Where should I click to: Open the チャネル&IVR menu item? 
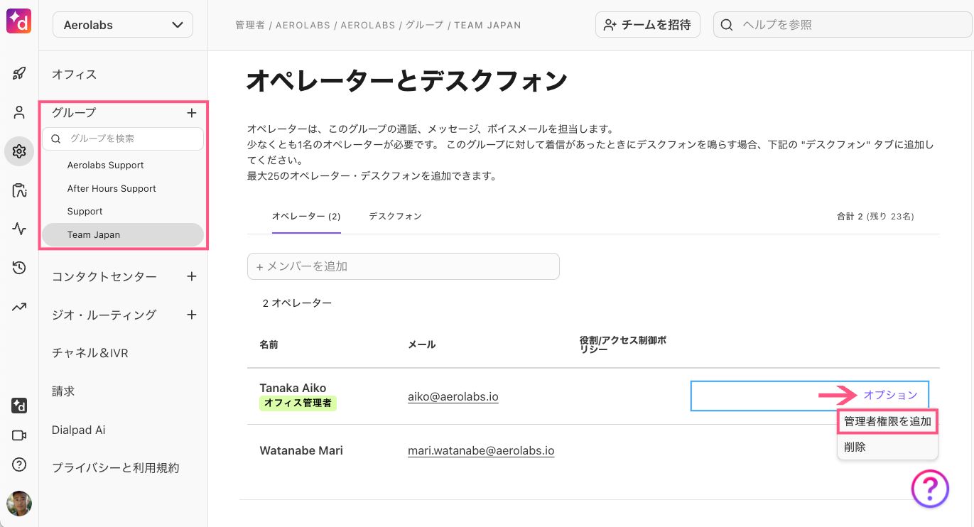[90, 353]
